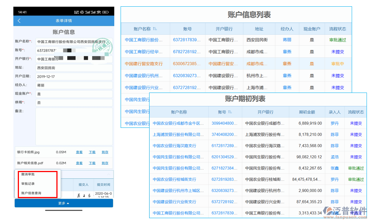The image size is (371, 223).
Task: Collapse the approval section using its chevron
Action: click(108, 174)
